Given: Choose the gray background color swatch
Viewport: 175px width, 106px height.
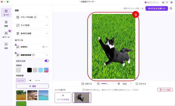Looking at the screenshot, I should coord(35,70).
